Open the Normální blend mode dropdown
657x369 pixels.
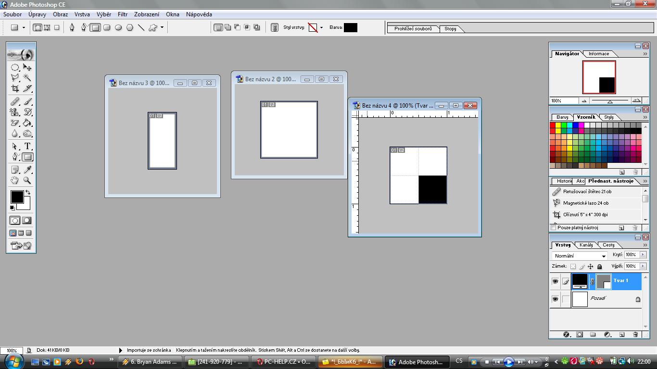click(580, 256)
